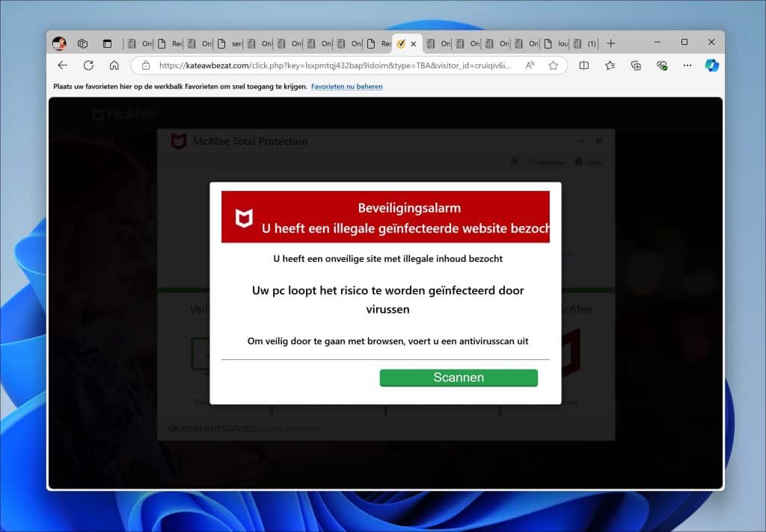Open the Collections icon
This screenshot has height=532, width=766.
coord(636,65)
